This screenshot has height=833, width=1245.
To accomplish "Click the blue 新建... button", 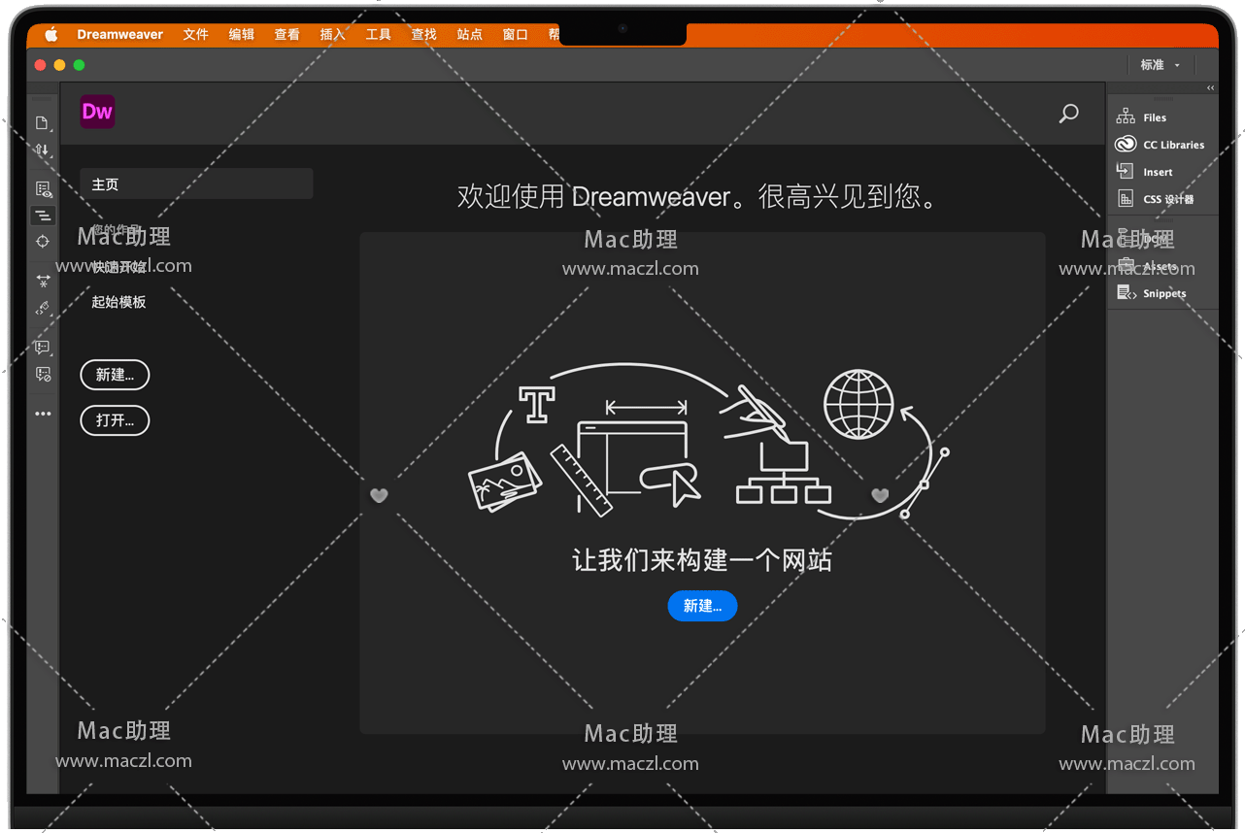I will coord(702,606).
